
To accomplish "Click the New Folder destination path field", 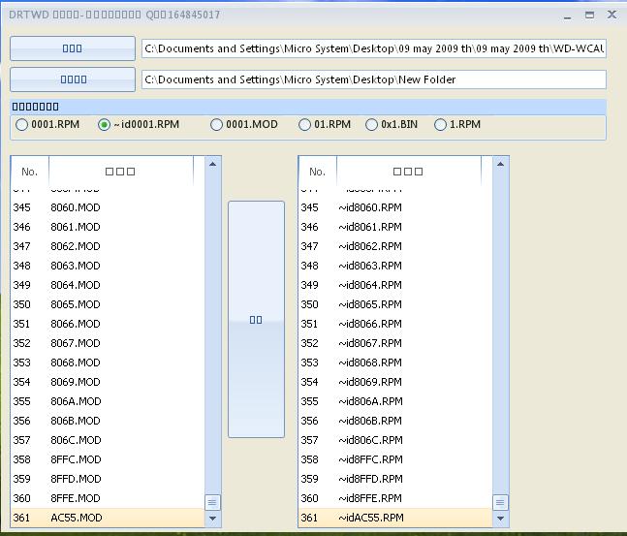I will (374, 79).
